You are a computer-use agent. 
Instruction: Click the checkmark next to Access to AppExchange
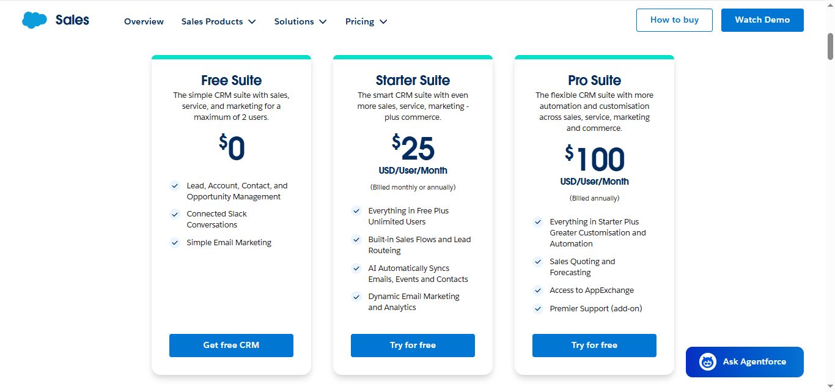[537, 290]
